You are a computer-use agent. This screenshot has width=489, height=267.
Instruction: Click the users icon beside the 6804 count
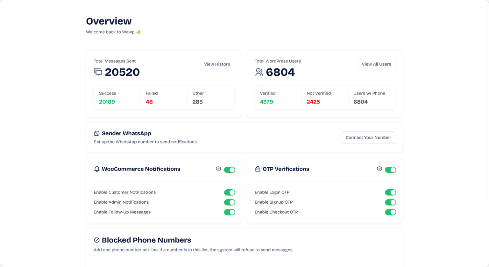coord(259,72)
